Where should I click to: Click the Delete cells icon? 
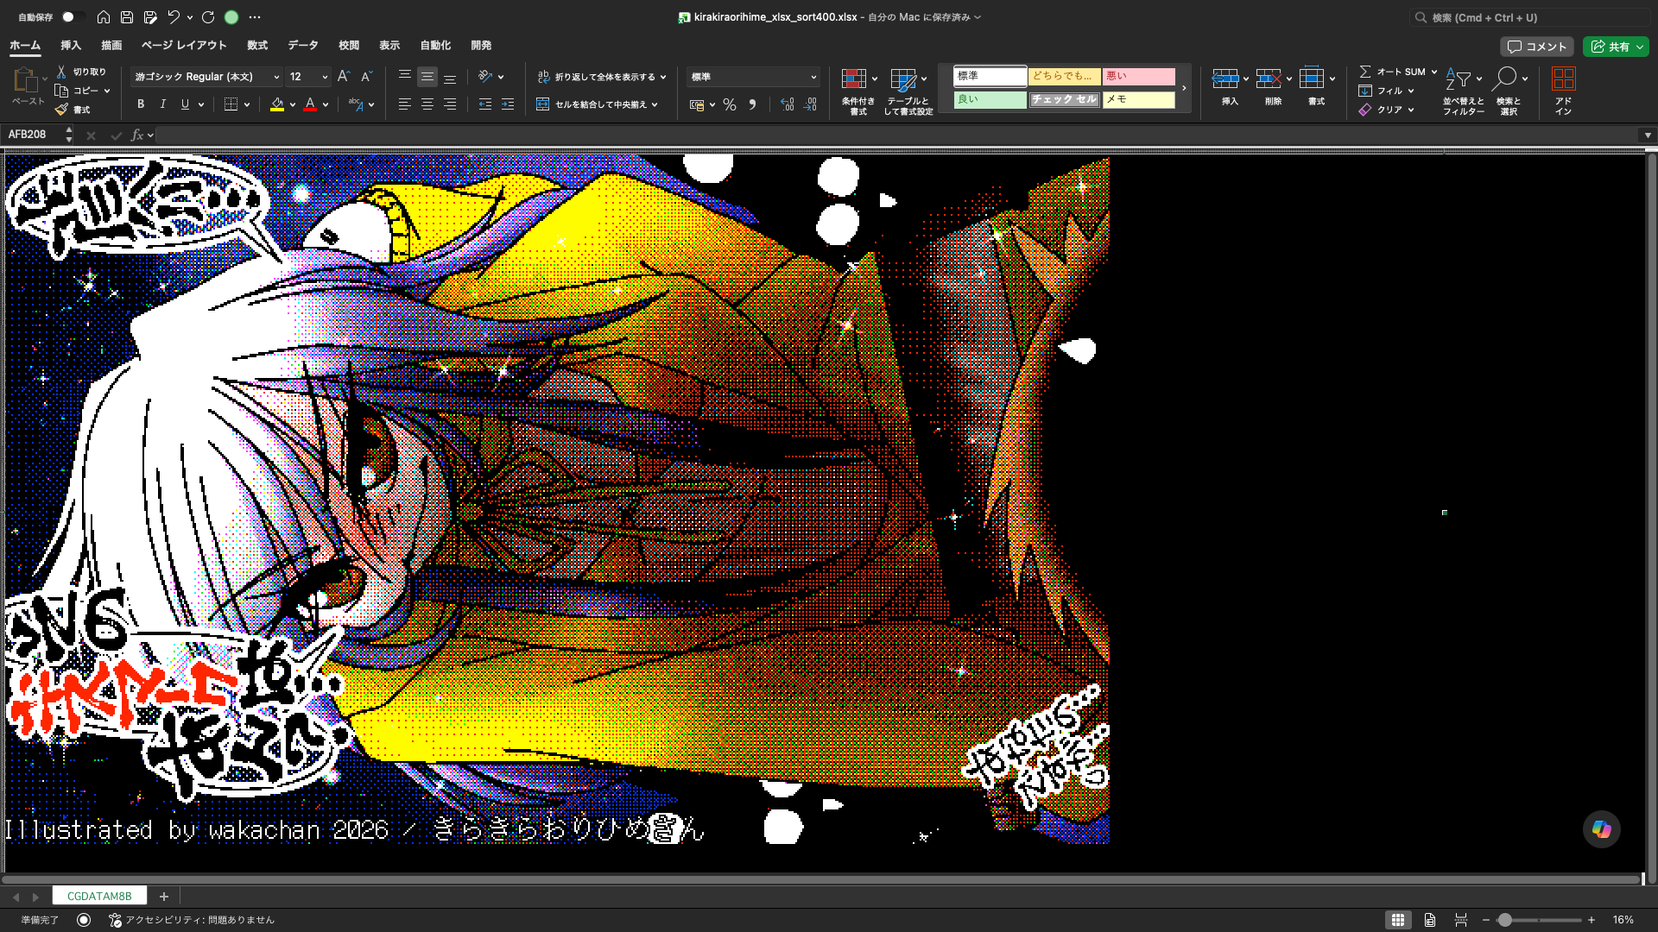pos(1269,79)
